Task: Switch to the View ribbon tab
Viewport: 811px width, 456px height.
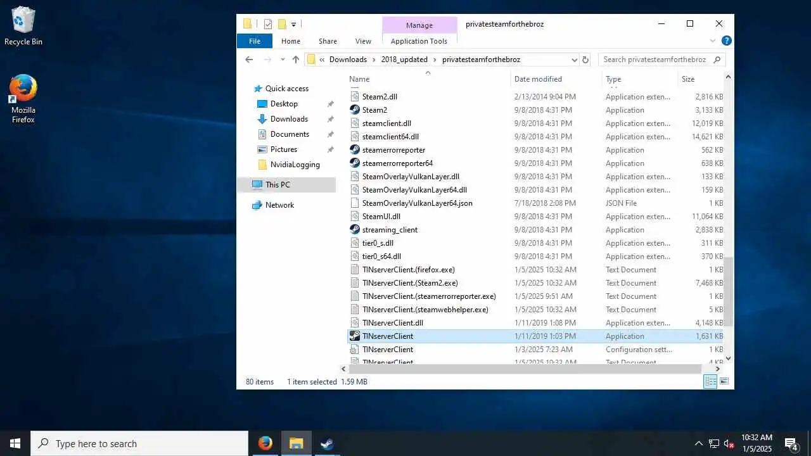Action: point(363,41)
